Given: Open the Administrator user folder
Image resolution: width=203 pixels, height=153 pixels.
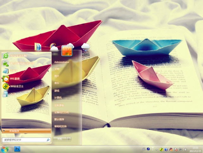Looking at the screenshot, I should [62, 62].
